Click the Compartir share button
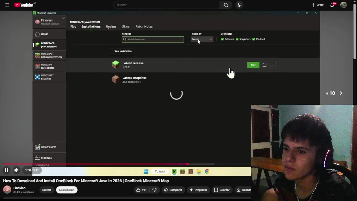This screenshot has width=357, height=201. coord(173,190)
